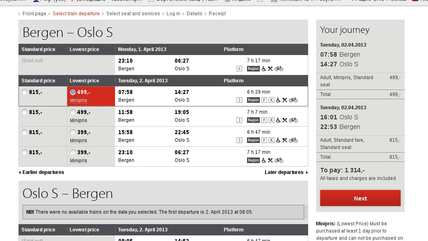Show later departures
This screenshot has width=428, height=241.
(x=284, y=172)
